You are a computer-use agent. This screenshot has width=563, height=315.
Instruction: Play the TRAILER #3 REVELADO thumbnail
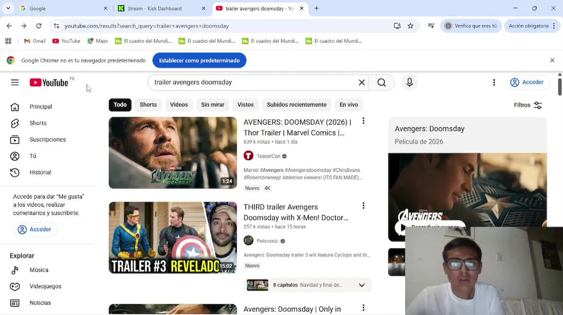173,238
